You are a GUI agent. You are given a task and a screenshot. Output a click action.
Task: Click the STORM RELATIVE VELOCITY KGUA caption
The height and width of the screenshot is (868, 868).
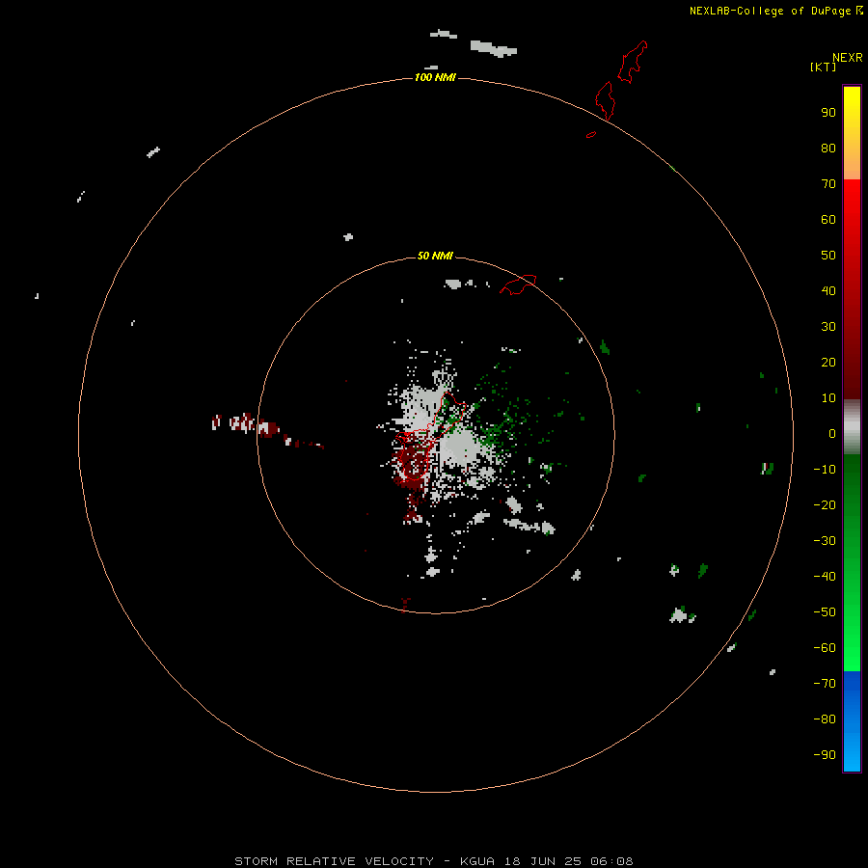coord(433,861)
